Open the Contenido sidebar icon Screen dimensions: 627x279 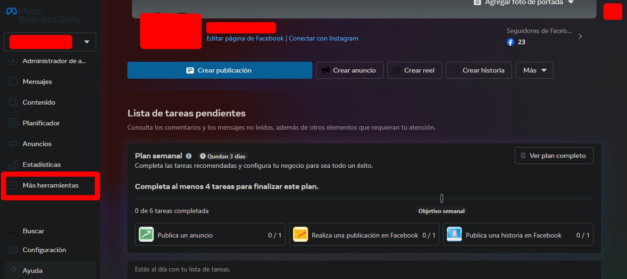coord(13,102)
